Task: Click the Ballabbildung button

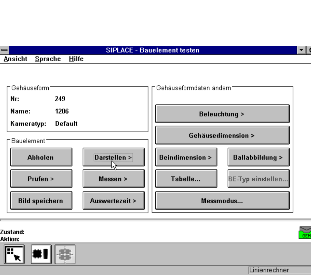Action: click(x=258, y=157)
